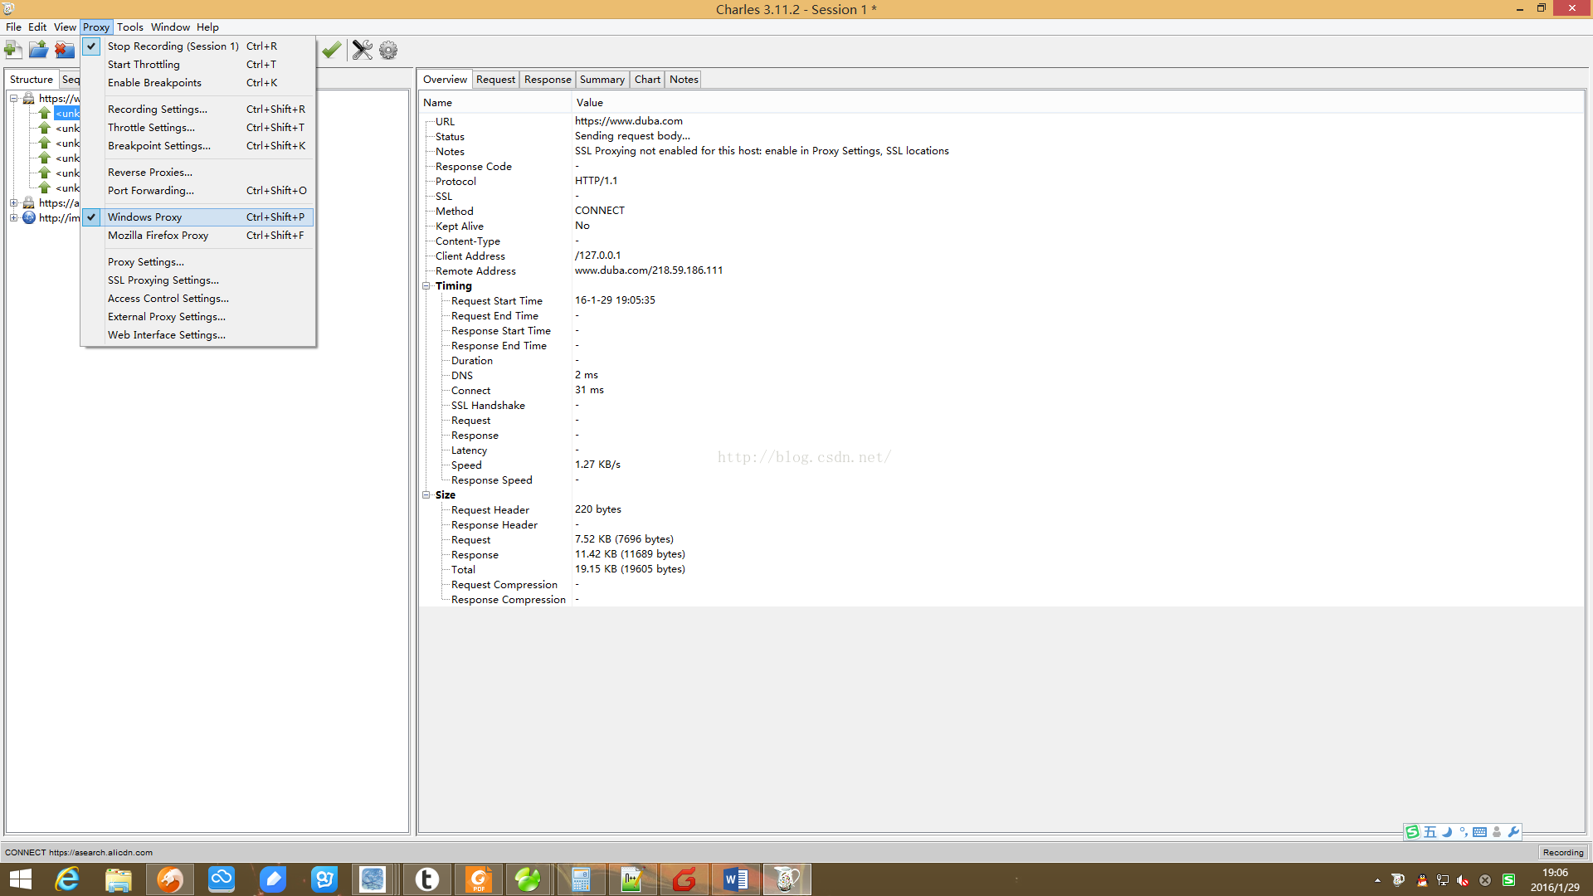The width and height of the screenshot is (1593, 896).
Task: Switch to the Summary tab
Action: [x=602, y=80]
